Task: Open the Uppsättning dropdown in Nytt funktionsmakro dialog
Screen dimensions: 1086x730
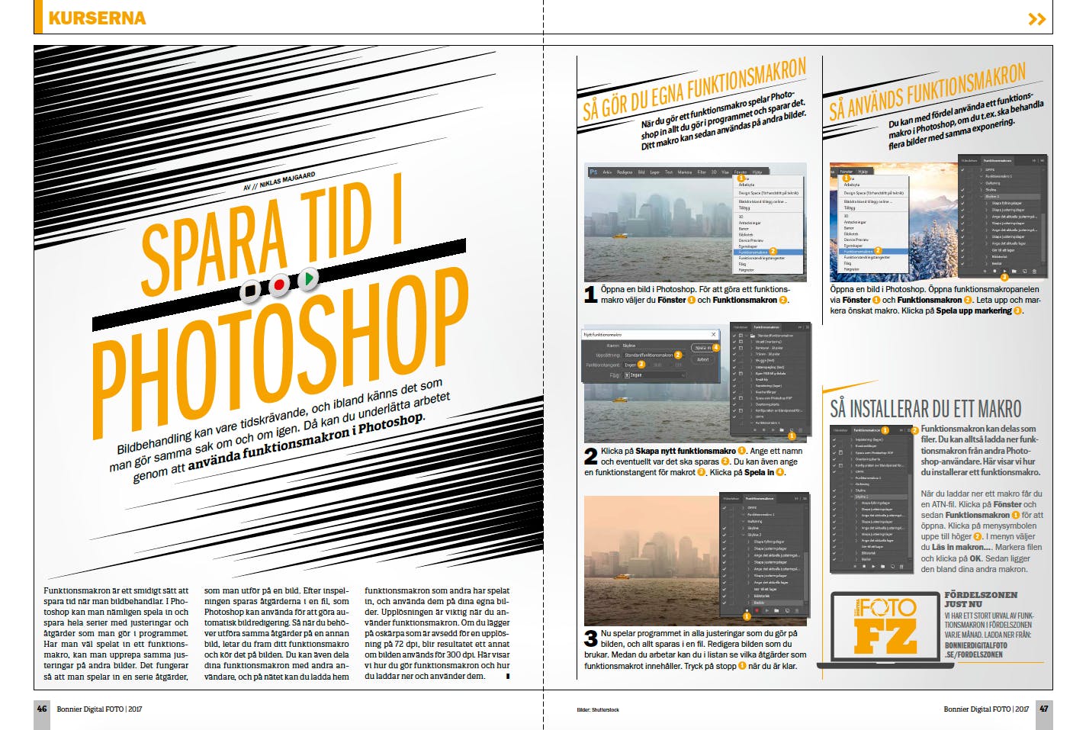Action: (654, 355)
